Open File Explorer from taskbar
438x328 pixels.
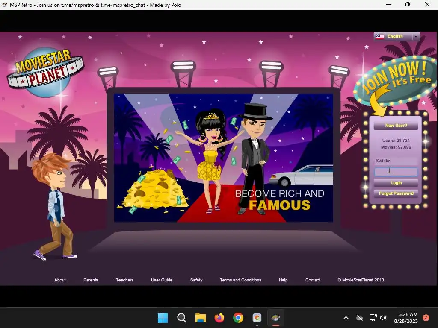(200, 318)
